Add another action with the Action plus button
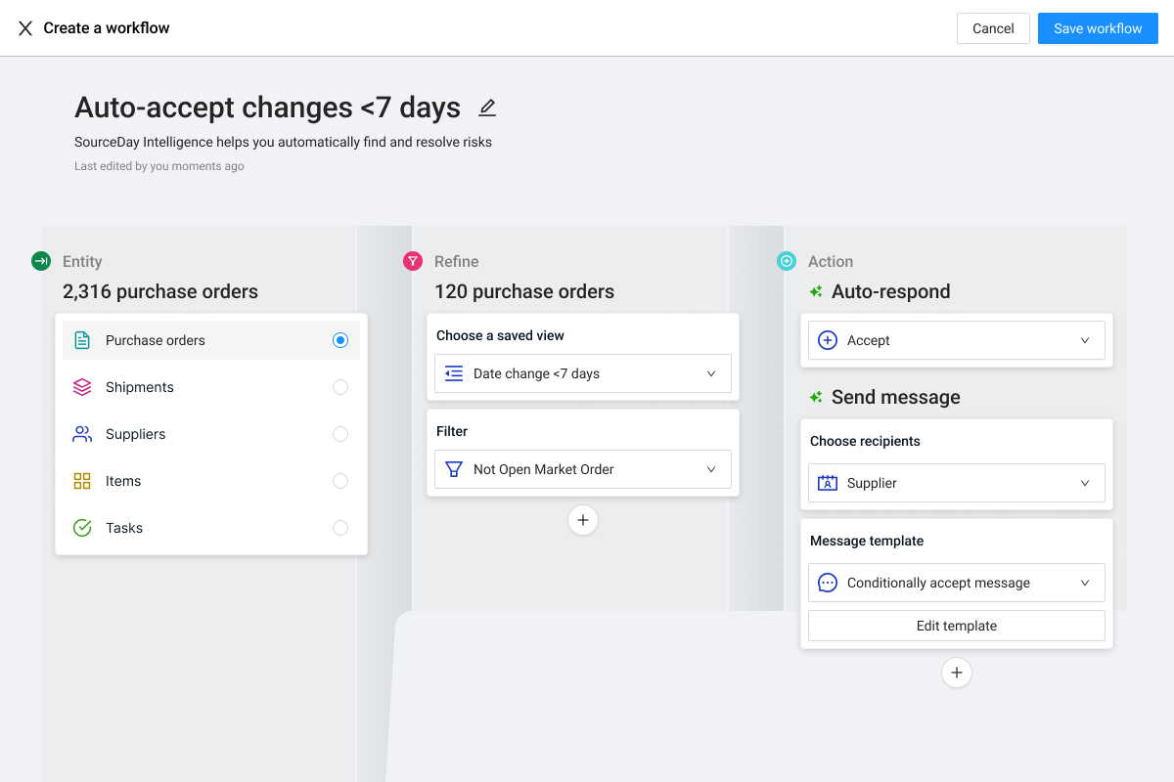 coord(957,673)
